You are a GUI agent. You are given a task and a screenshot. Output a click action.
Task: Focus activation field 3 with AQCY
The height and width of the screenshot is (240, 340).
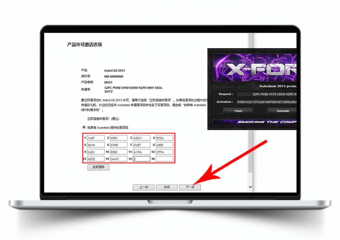pos(141,138)
